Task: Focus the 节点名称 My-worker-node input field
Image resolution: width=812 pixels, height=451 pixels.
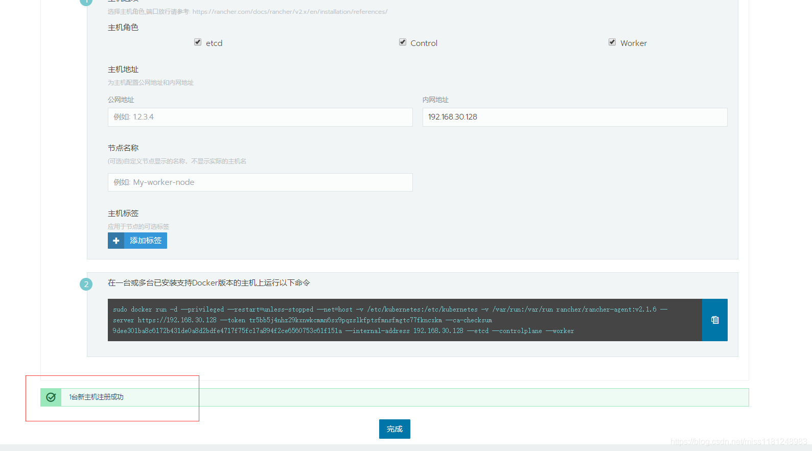Action: coord(260,182)
